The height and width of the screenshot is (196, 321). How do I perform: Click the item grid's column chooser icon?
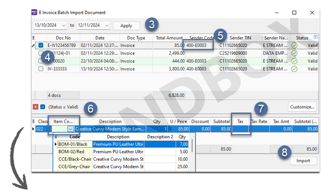(33, 121)
